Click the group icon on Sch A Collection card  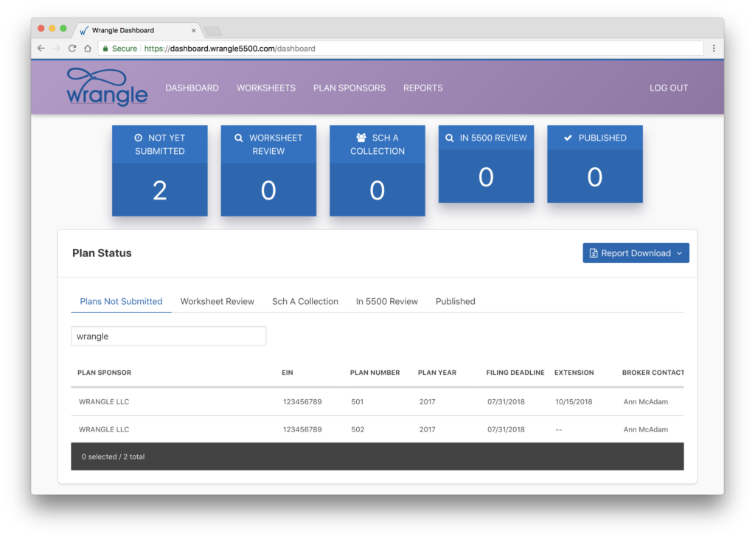361,137
